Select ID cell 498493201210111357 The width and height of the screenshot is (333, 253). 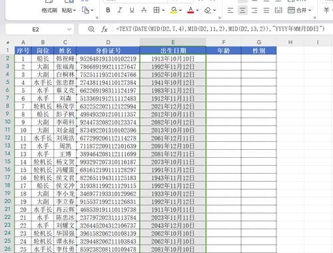pyautogui.click(x=108, y=115)
